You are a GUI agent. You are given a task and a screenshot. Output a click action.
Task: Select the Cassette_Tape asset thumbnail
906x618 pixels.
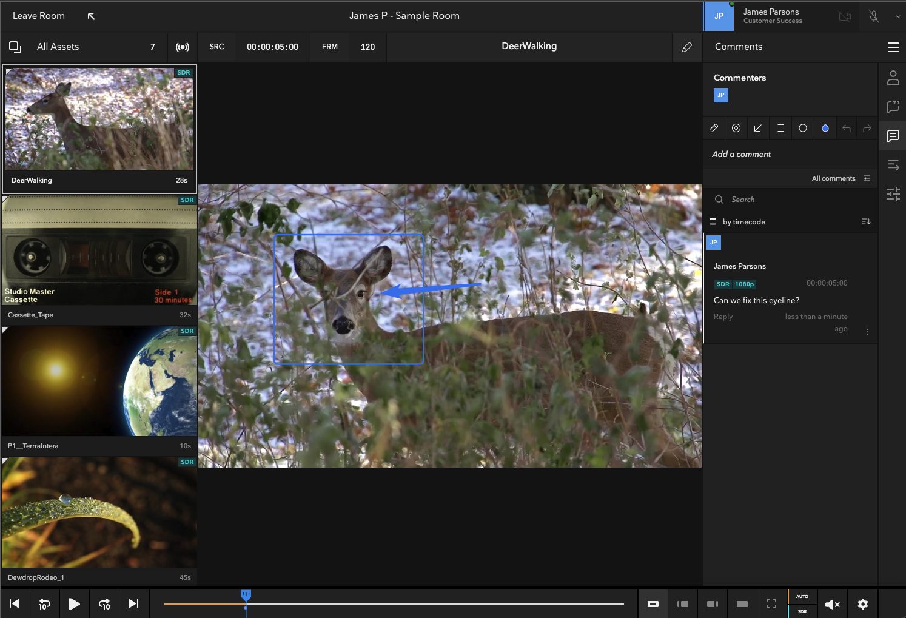pos(99,252)
